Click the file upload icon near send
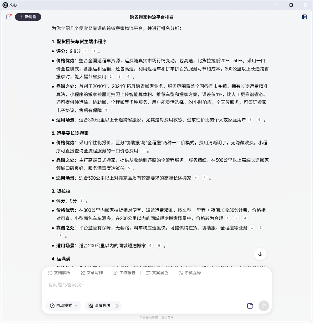 click(250, 306)
